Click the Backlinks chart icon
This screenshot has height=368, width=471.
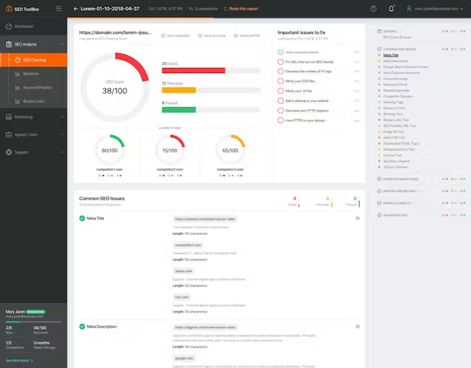coord(17,74)
